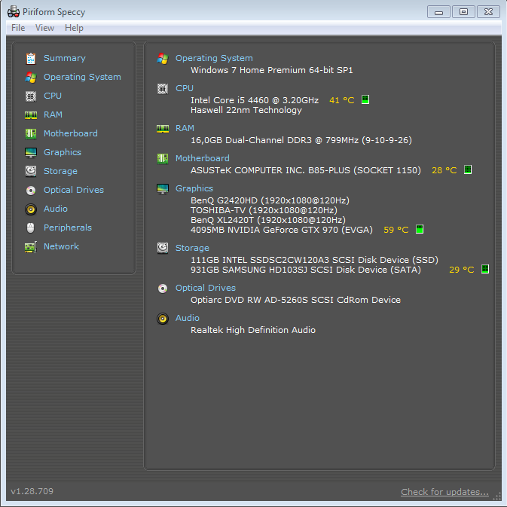Image resolution: width=507 pixels, height=507 pixels.
Task: Click the Storage drive icon in main panel
Action: click(163, 248)
